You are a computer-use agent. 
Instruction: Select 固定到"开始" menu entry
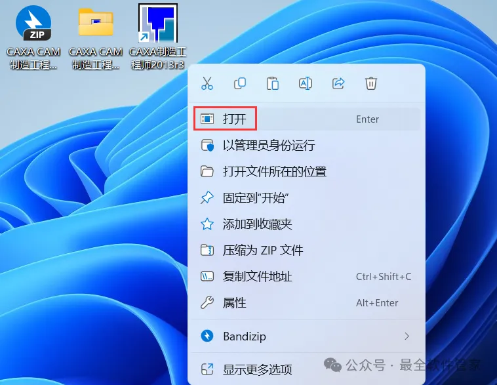(306, 198)
